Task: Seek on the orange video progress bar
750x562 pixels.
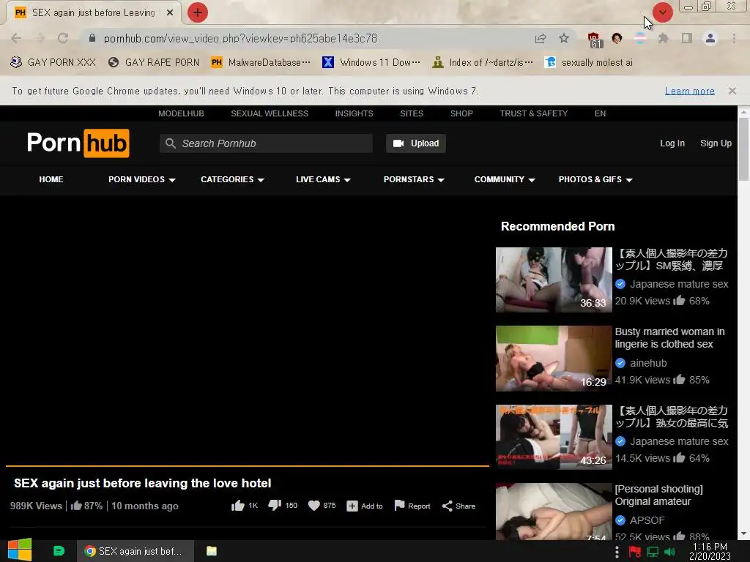Action: 248,465
